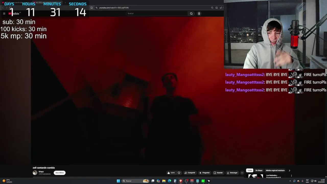327x184 pixels.
Task: Open the weather widget showing 27°C
Action: point(7,181)
